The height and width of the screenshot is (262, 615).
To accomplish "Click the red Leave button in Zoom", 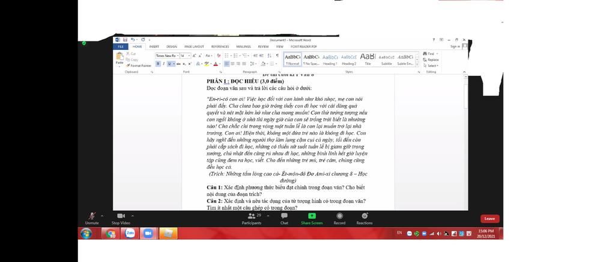I will [489, 219].
